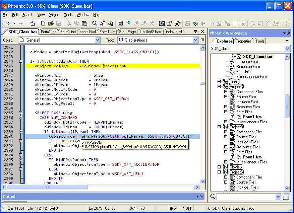
Task: Open a file using the folder icon
Action: coord(51,23)
